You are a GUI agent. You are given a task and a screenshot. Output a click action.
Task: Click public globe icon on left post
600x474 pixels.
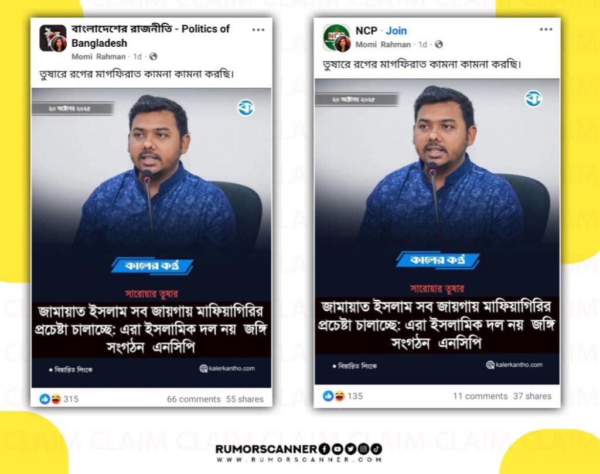point(154,57)
